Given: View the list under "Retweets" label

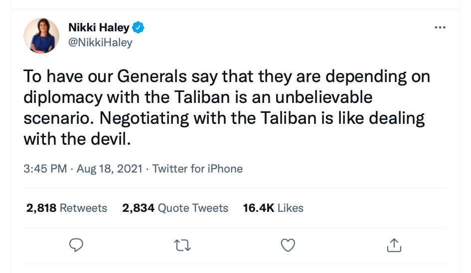Looking at the screenshot, I should pos(83,208).
